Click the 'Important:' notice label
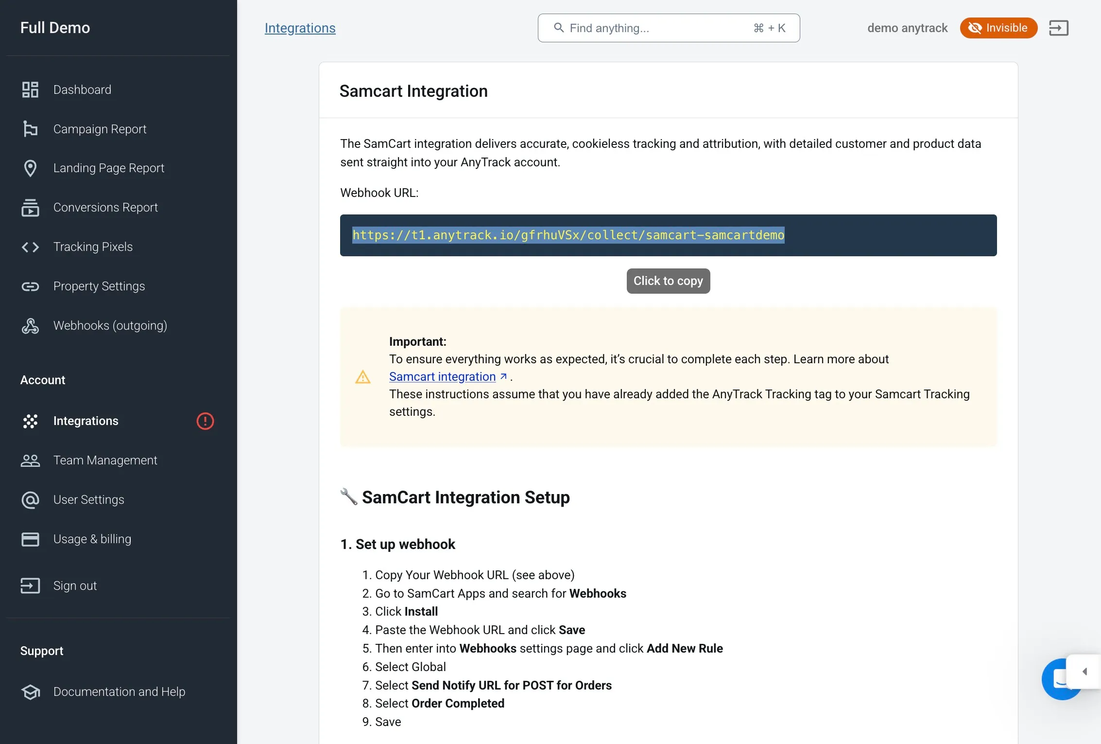This screenshot has height=744, width=1101. pyautogui.click(x=417, y=342)
